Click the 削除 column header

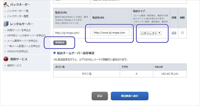click(x=182, y=18)
